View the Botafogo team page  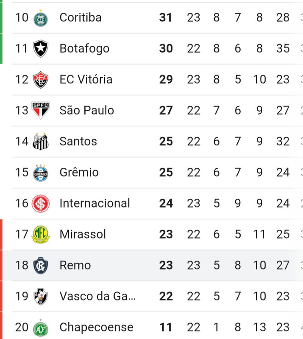point(85,48)
